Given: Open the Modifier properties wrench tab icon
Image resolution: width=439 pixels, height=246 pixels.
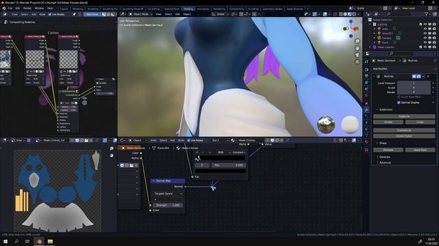Looking at the screenshot, I should click(x=367, y=110).
